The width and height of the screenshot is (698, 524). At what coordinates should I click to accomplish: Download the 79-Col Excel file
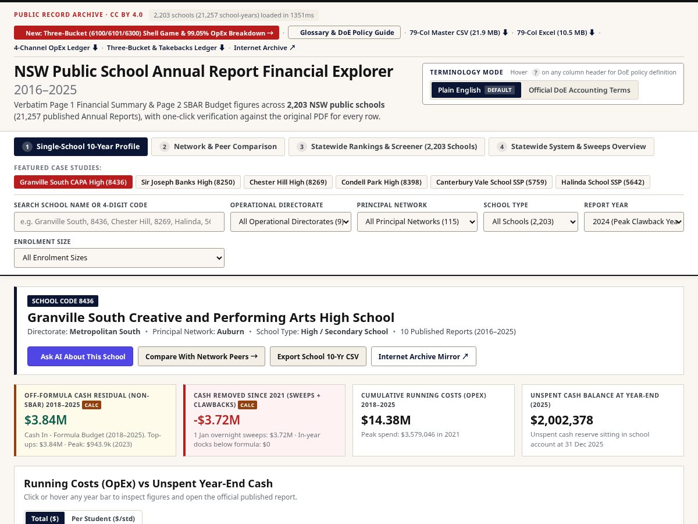[556, 33]
